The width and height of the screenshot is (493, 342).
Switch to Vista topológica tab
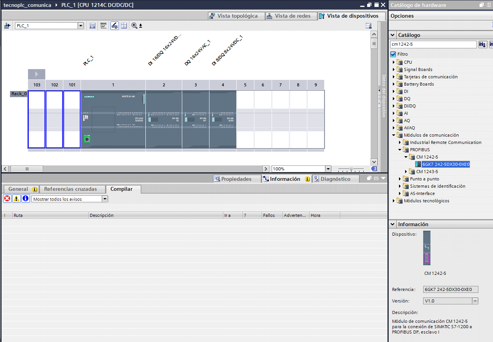pyautogui.click(x=236, y=16)
